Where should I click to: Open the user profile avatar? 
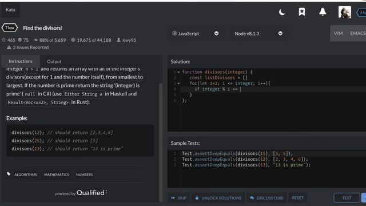(x=345, y=12)
